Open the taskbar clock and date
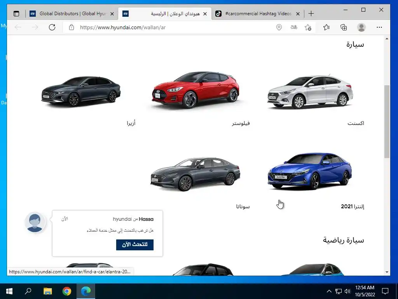398x299 pixels. pyautogui.click(x=365, y=291)
